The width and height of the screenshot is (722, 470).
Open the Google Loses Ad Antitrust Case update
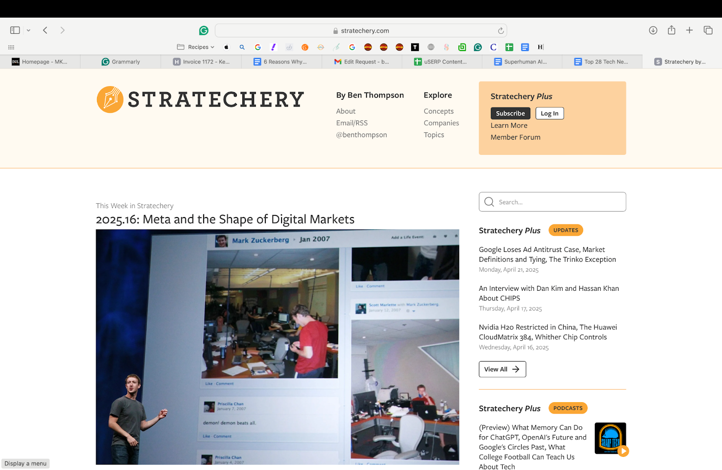tap(547, 254)
